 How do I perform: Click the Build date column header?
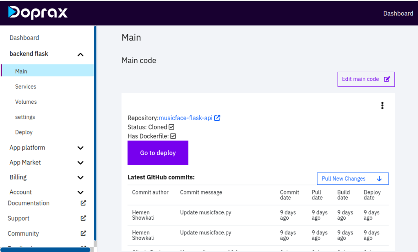pos(343,195)
